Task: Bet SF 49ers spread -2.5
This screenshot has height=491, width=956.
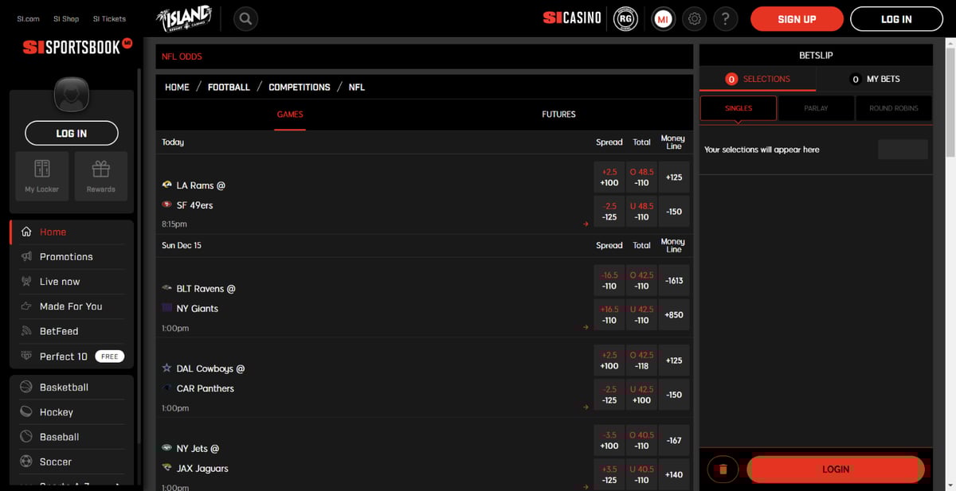Action: (x=609, y=212)
